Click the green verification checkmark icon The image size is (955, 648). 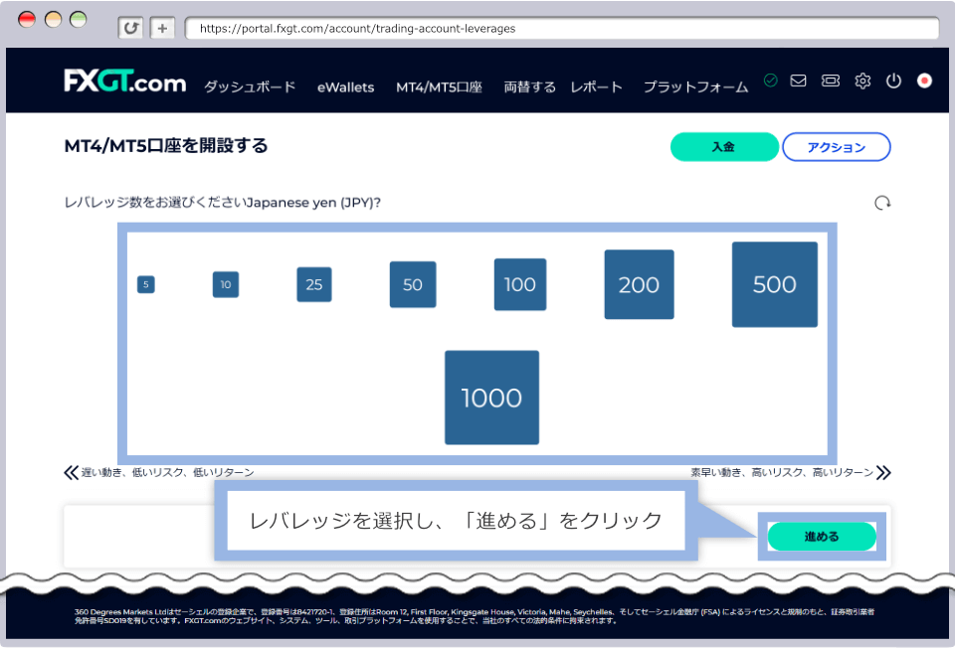[770, 81]
